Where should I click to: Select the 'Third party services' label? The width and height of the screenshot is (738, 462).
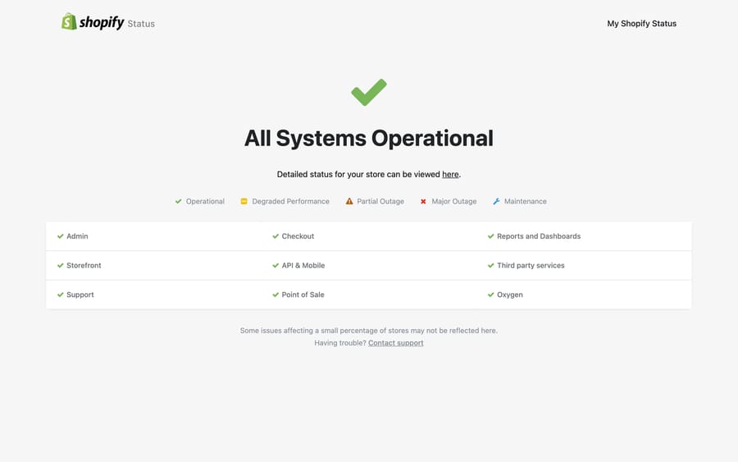pyautogui.click(x=531, y=266)
